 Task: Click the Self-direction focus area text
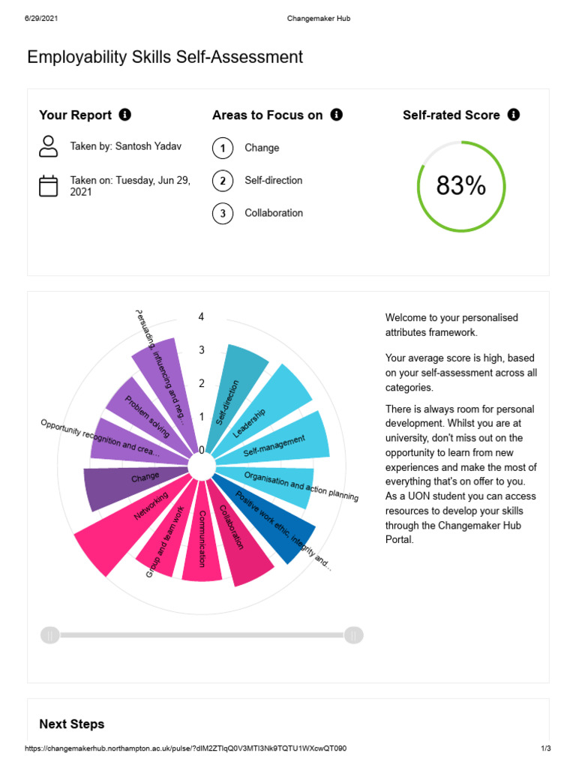click(273, 180)
